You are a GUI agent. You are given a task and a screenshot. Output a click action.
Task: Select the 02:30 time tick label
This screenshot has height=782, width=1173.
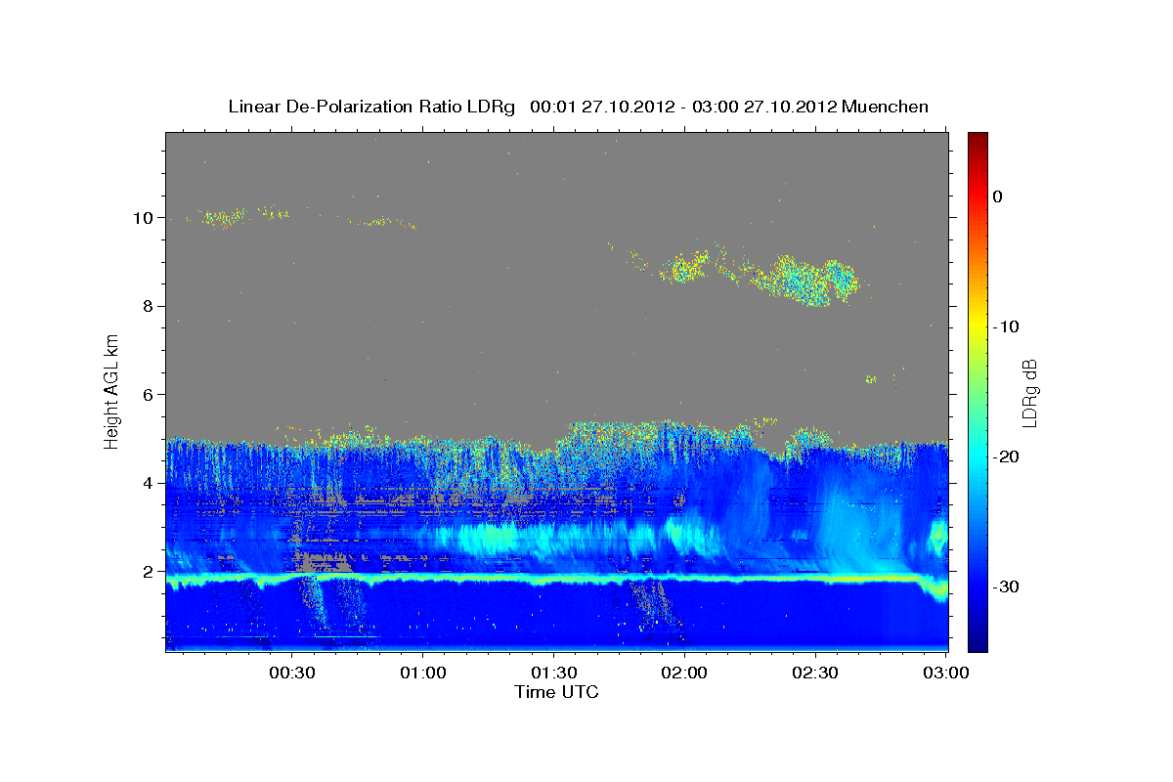click(x=815, y=673)
